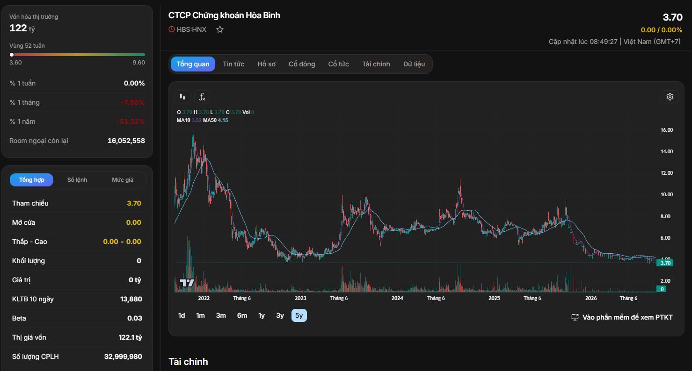
Task: Go to the Cổ đông tab
Action: point(302,64)
